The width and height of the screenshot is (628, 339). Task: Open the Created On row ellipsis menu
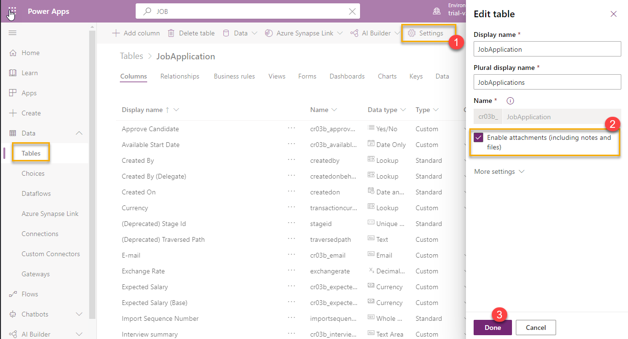pyautogui.click(x=291, y=192)
